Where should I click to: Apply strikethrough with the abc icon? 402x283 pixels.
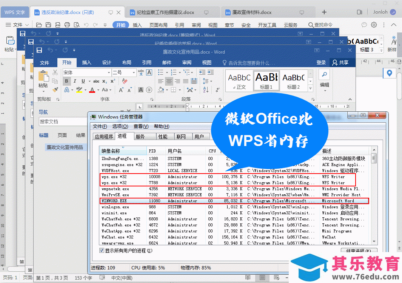[x=96, y=81]
